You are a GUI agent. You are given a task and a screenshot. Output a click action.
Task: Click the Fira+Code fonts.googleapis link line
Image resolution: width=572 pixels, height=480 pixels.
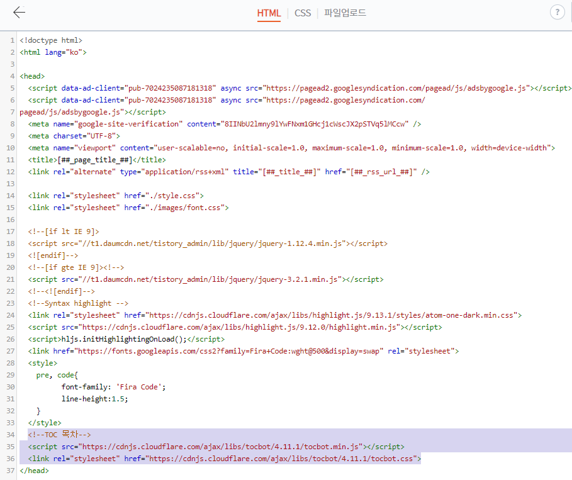[244, 351]
